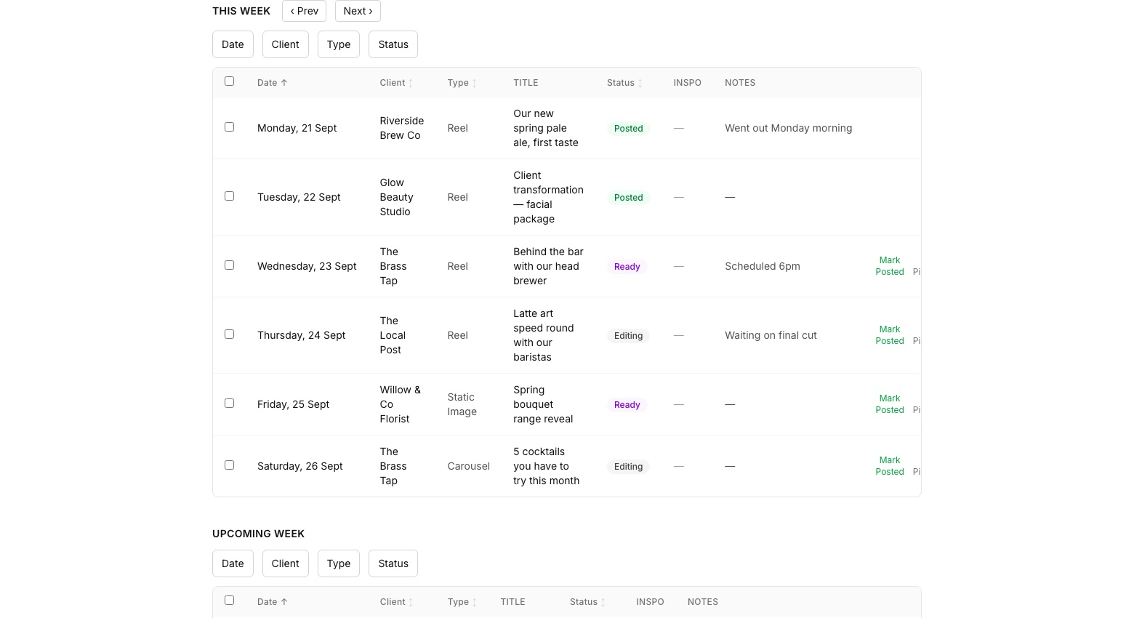Sort Upcoming Week table by Status column
The width and height of the screenshot is (1134, 618).
point(588,602)
